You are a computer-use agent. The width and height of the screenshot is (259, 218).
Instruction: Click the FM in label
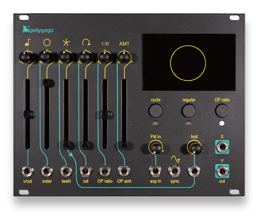(x=156, y=136)
